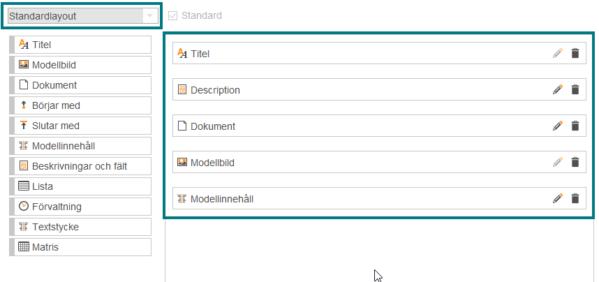This screenshot has height=282, width=599.
Task: Delete the Modellinnehåll row via trash icon
Action: click(575, 198)
